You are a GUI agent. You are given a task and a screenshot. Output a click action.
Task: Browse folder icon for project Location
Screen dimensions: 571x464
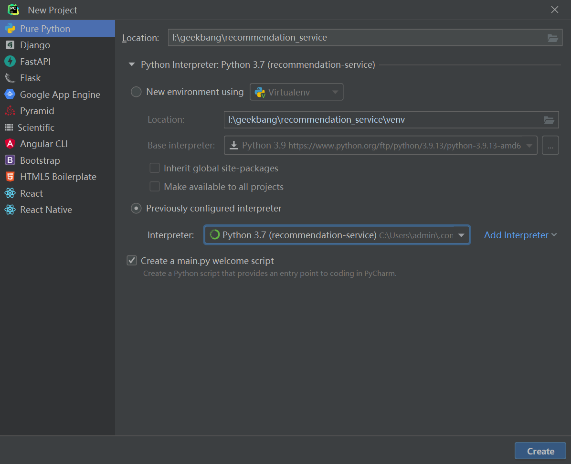552,38
